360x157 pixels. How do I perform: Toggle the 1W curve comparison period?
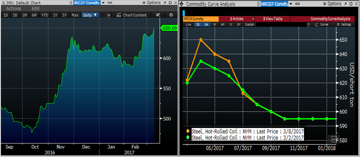click(206, 25)
